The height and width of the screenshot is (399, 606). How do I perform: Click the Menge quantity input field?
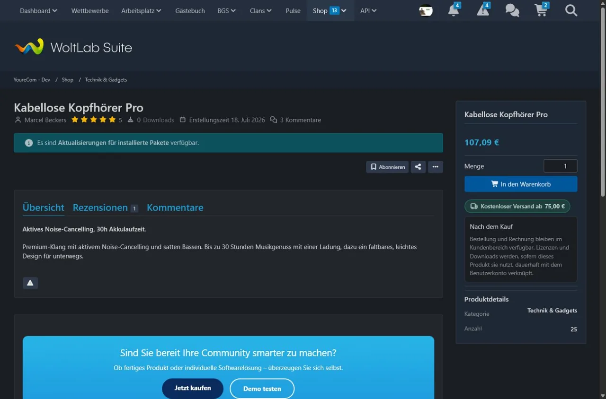coord(561,166)
